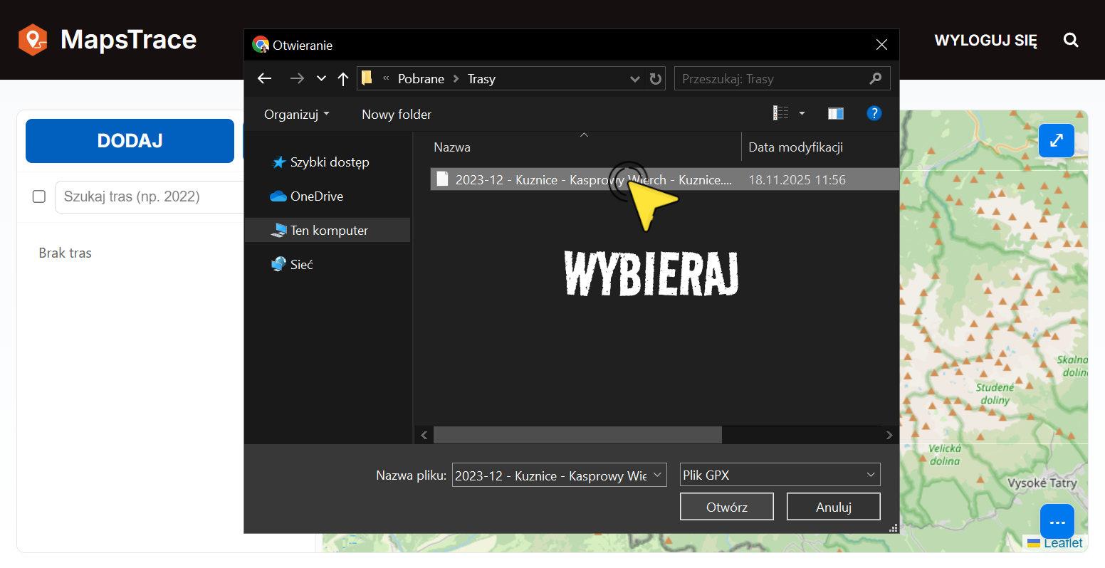Refresh the Trasy folder listing
This screenshot has height=568, width=1105.
pos(656,79)
